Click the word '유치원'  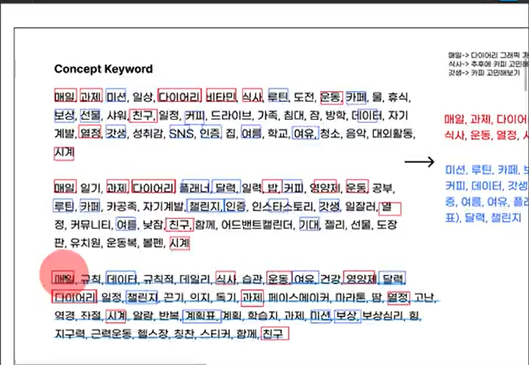point(86,243)
